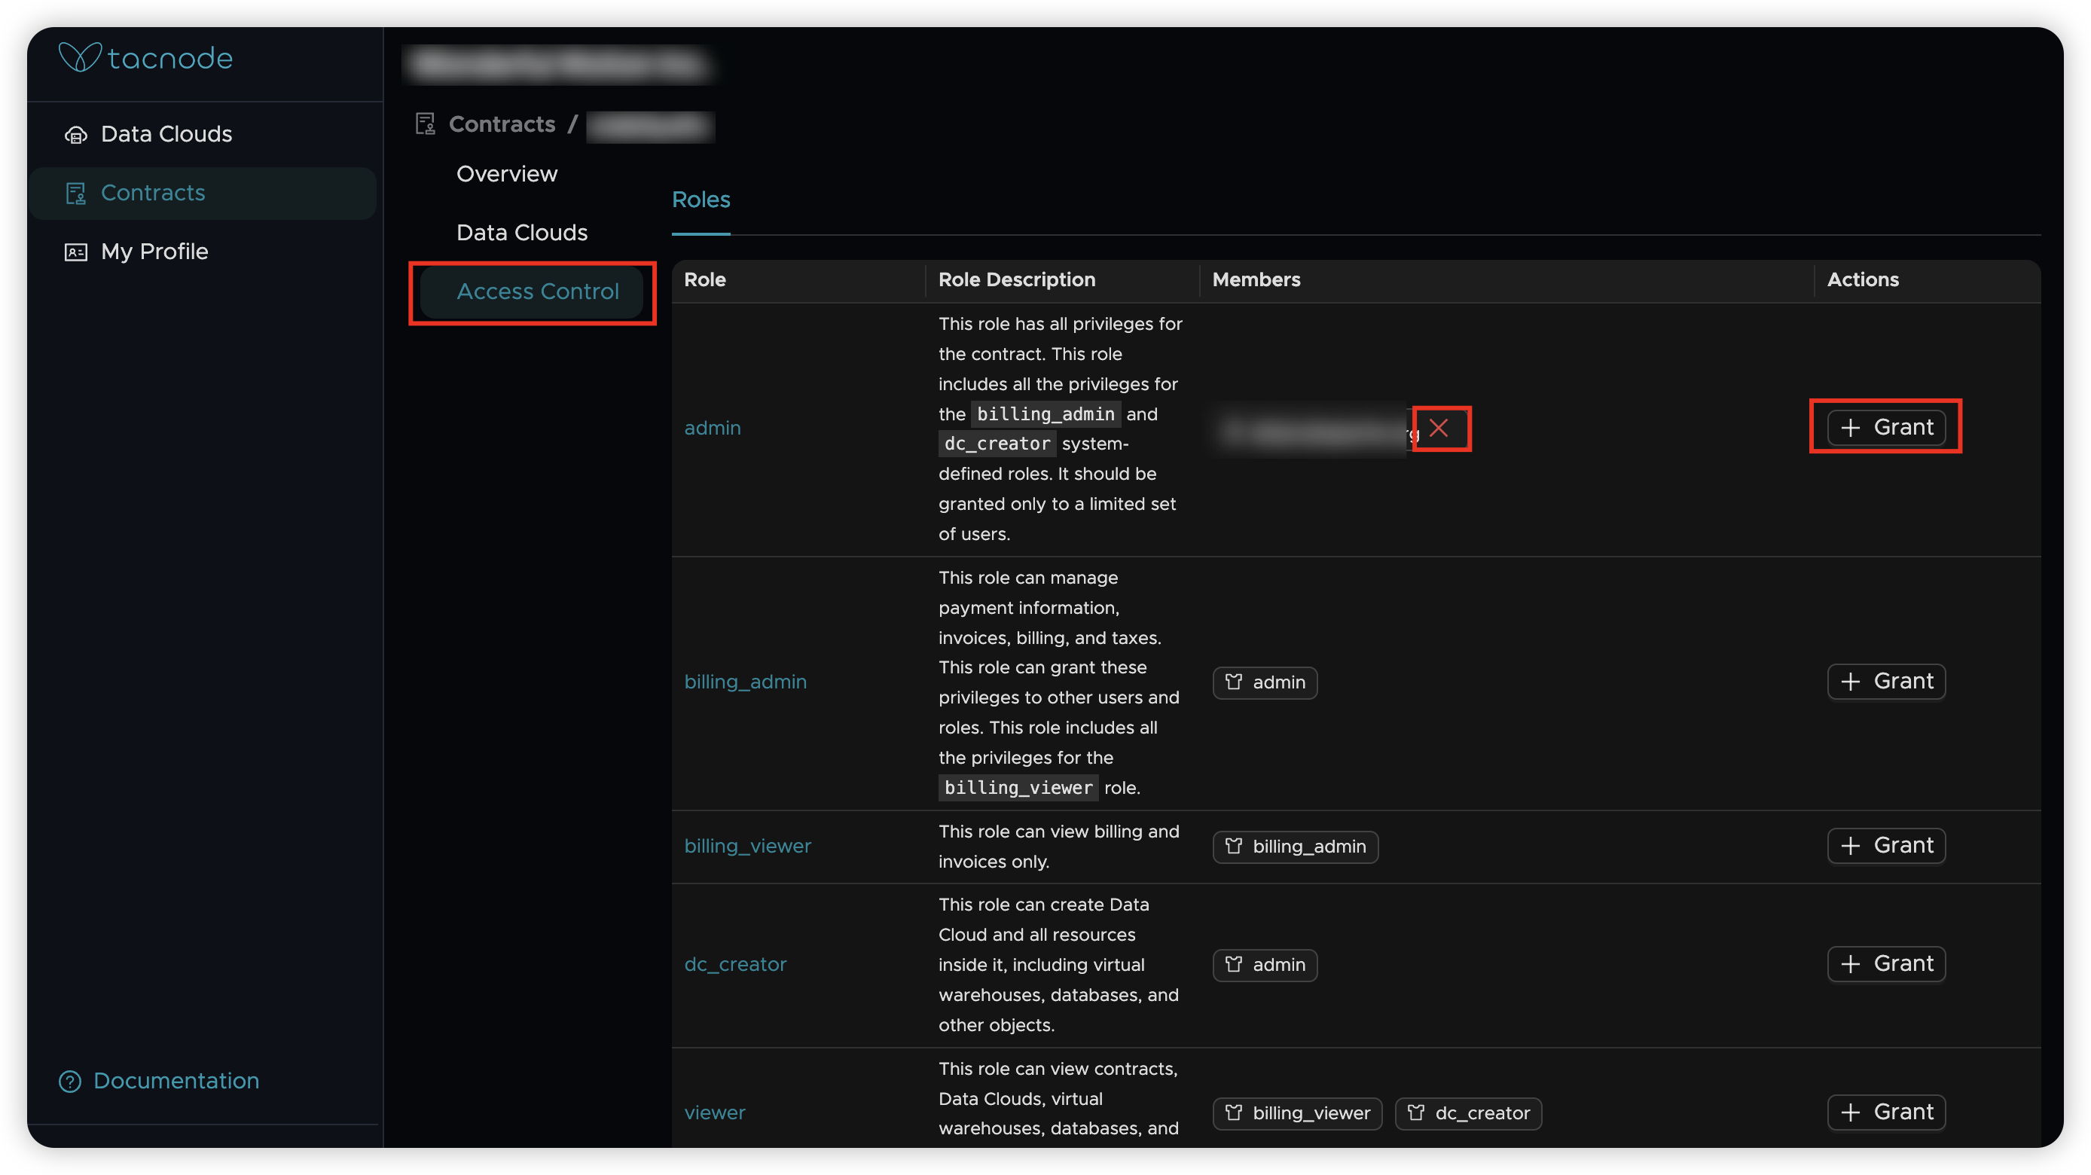
Task: Open the viewer role link
Action: (x=714, y=1112)
